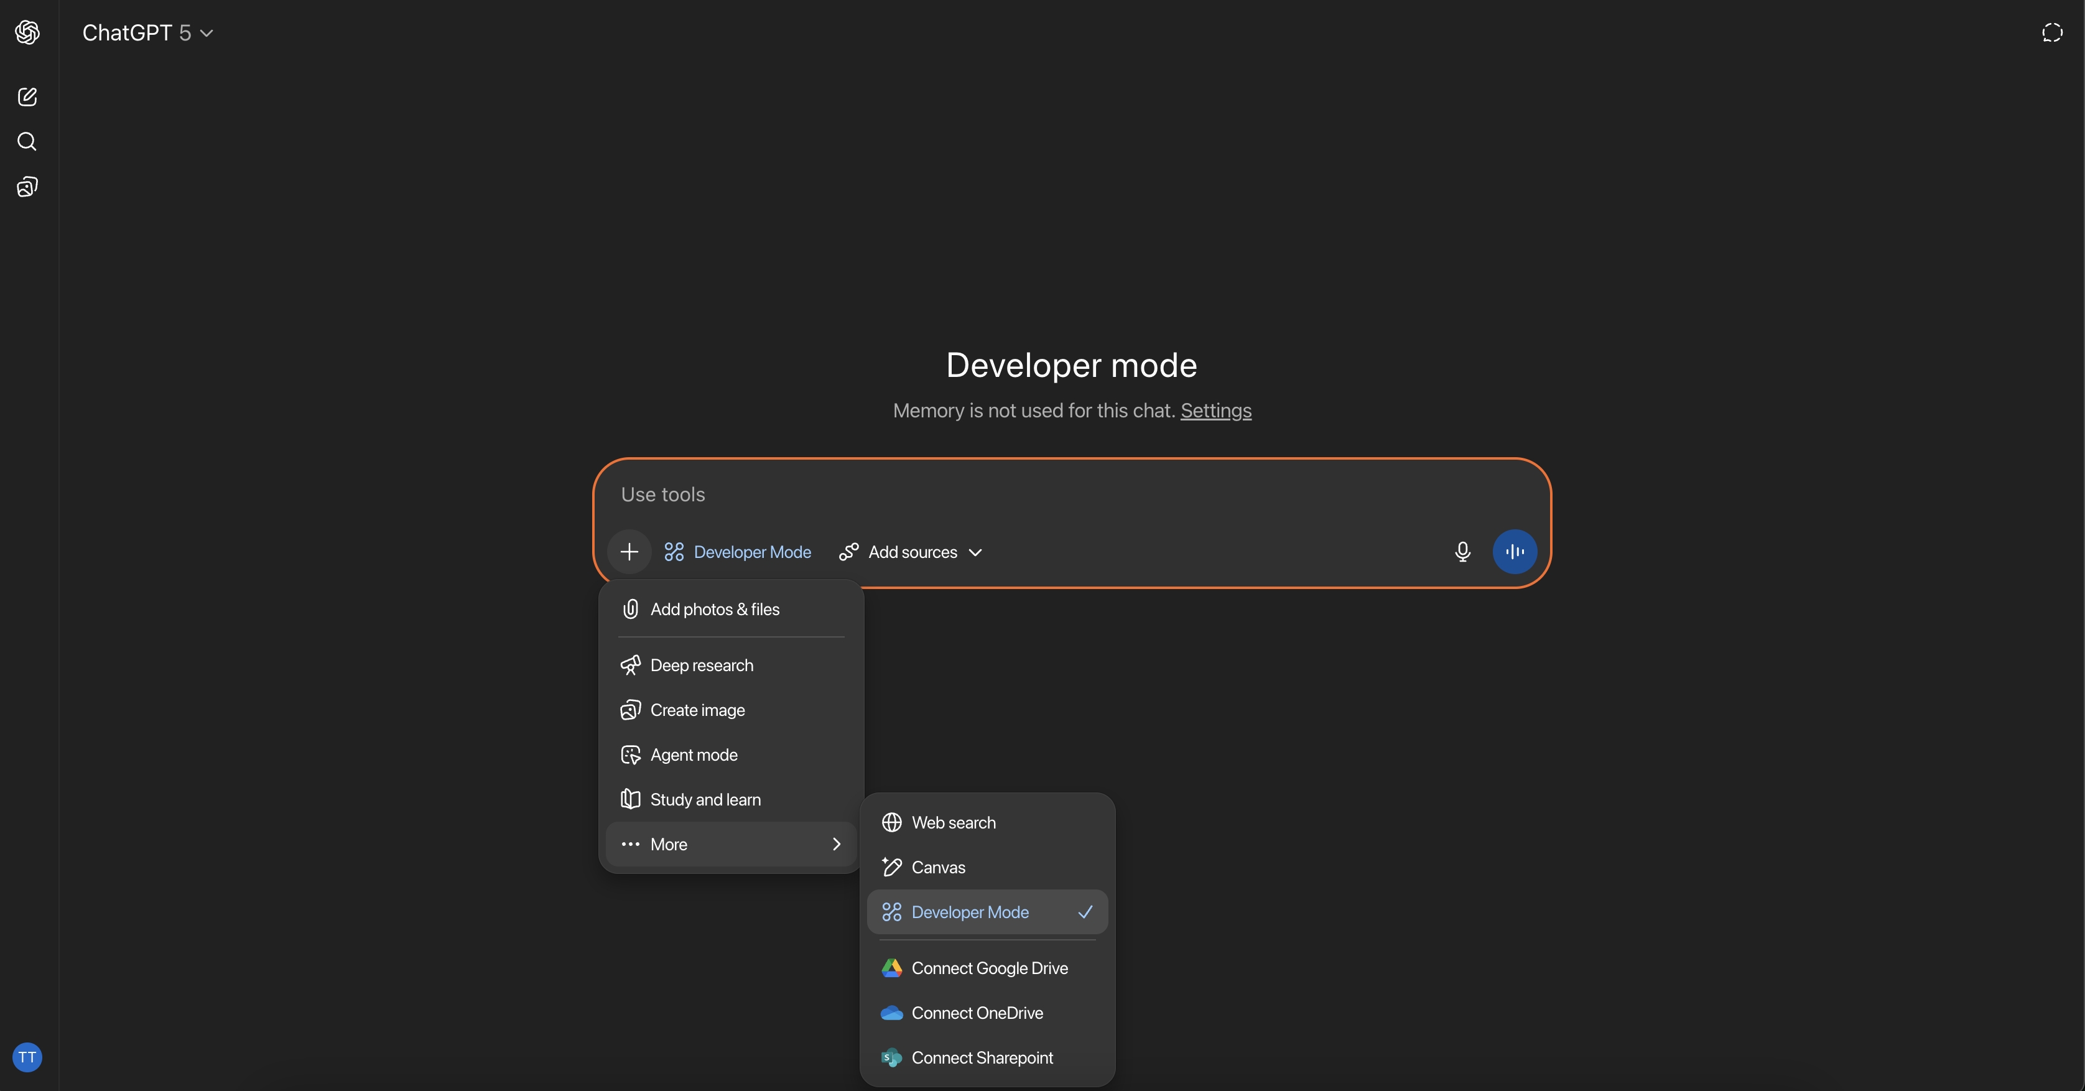Start voice mode with blue waveform button
This screenshot has width=2085, height=1091.
click(x=1515, y=552)
